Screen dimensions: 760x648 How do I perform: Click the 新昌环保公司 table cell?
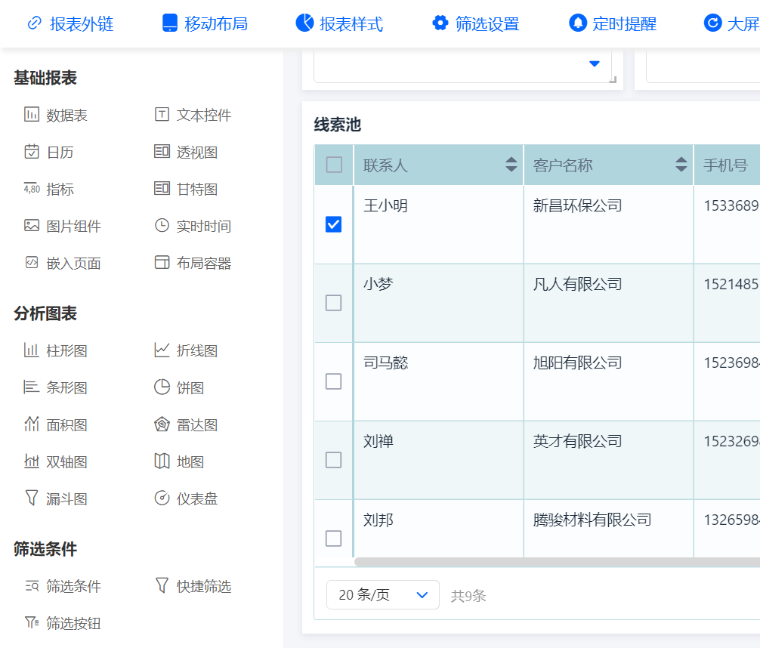[577, 205]
